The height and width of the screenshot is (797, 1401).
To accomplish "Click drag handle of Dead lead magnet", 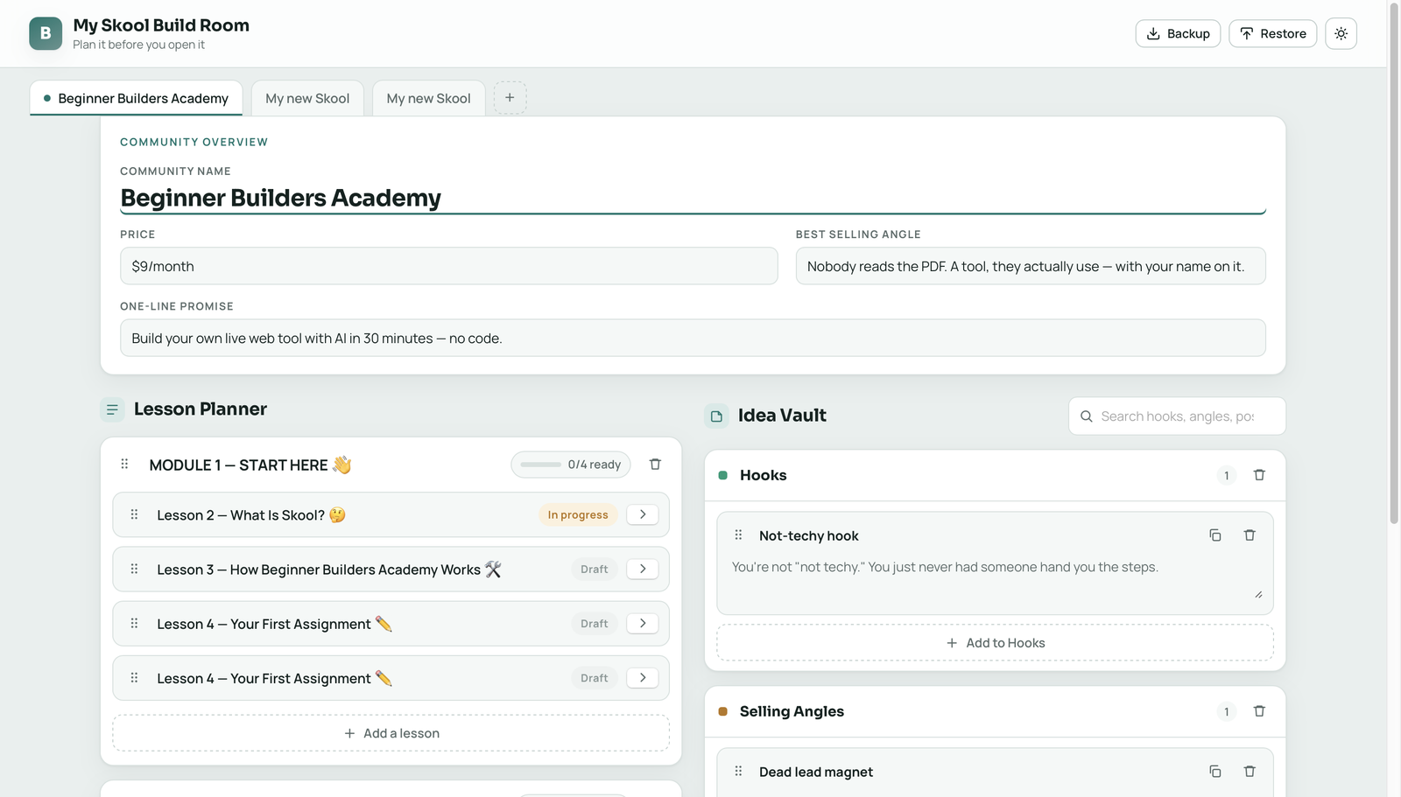I will (x=738, y=771).
